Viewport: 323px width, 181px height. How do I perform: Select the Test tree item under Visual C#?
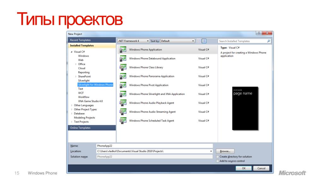(x=80, y=89)
